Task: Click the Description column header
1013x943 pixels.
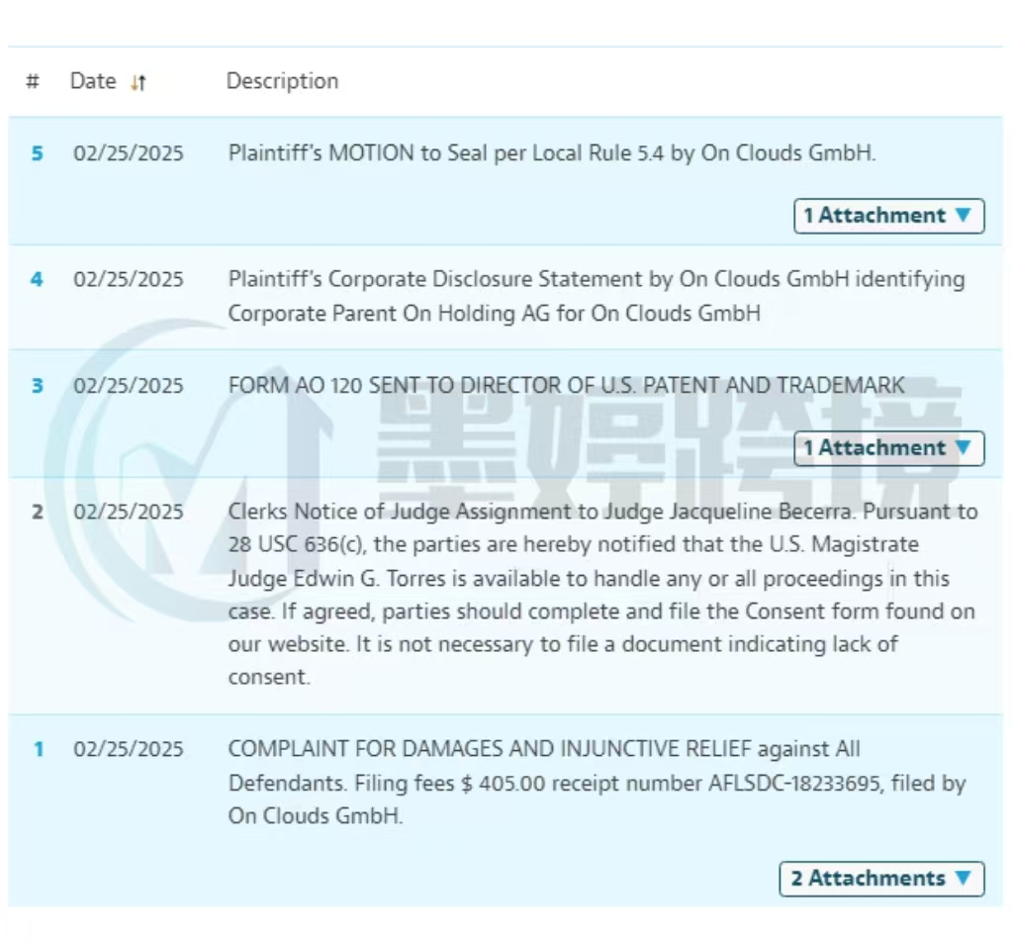Action: point(282,81)
